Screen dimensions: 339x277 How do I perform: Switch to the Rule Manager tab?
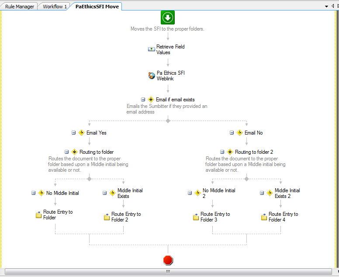(20, 7)
